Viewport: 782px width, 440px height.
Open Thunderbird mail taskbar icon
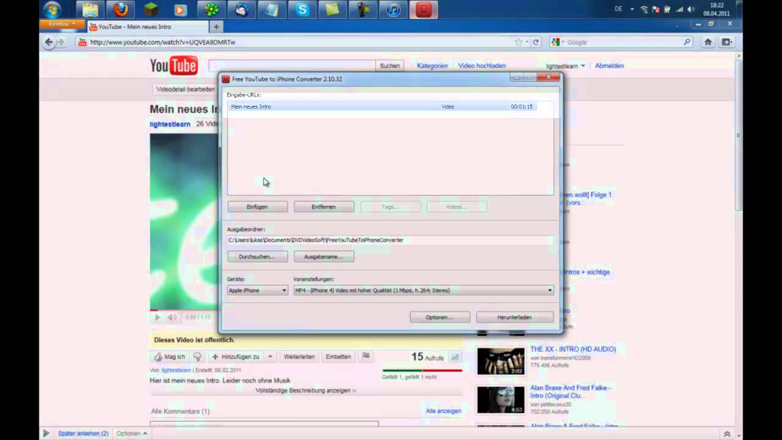[x=242, y=10]
